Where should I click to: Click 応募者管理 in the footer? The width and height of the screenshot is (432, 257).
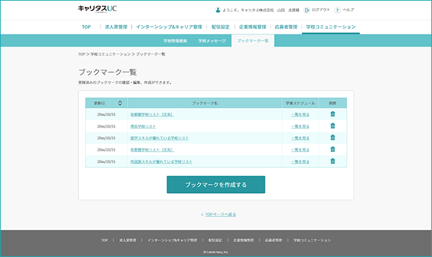pyautogui.click(x=273, y=240)
